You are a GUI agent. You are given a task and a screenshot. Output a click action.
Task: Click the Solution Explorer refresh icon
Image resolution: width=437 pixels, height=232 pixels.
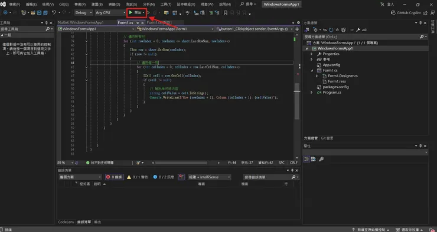331,29
